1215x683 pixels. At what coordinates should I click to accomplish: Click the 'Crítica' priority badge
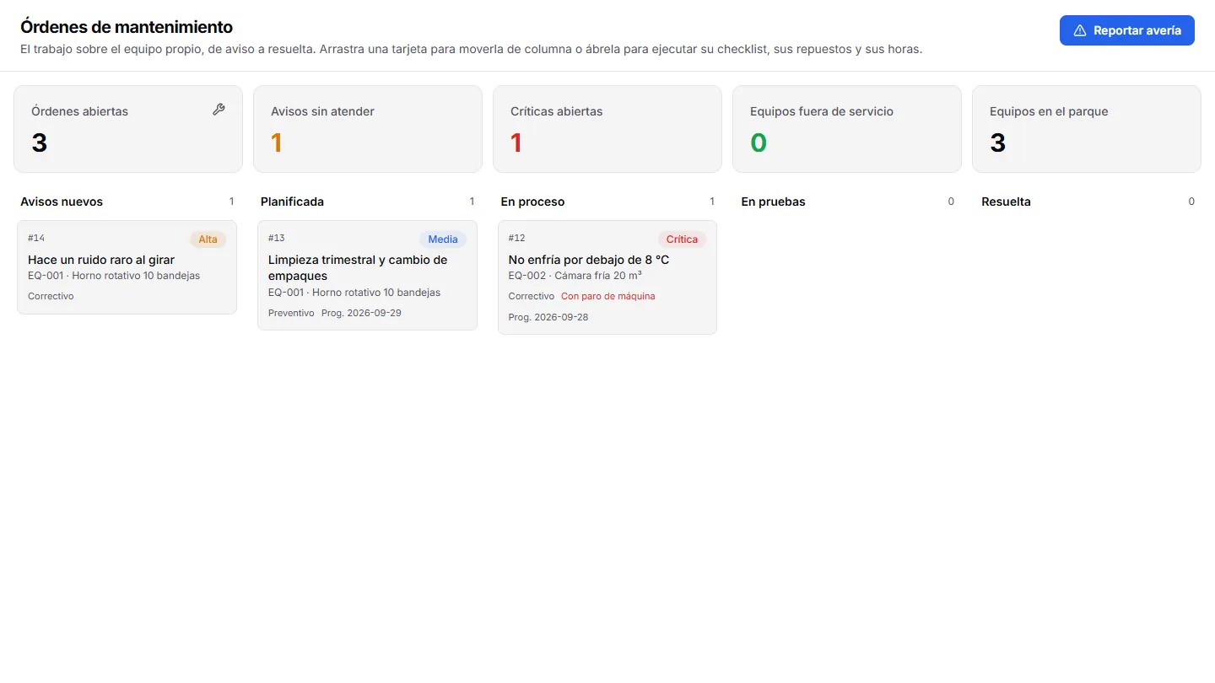tap(682, 239)
